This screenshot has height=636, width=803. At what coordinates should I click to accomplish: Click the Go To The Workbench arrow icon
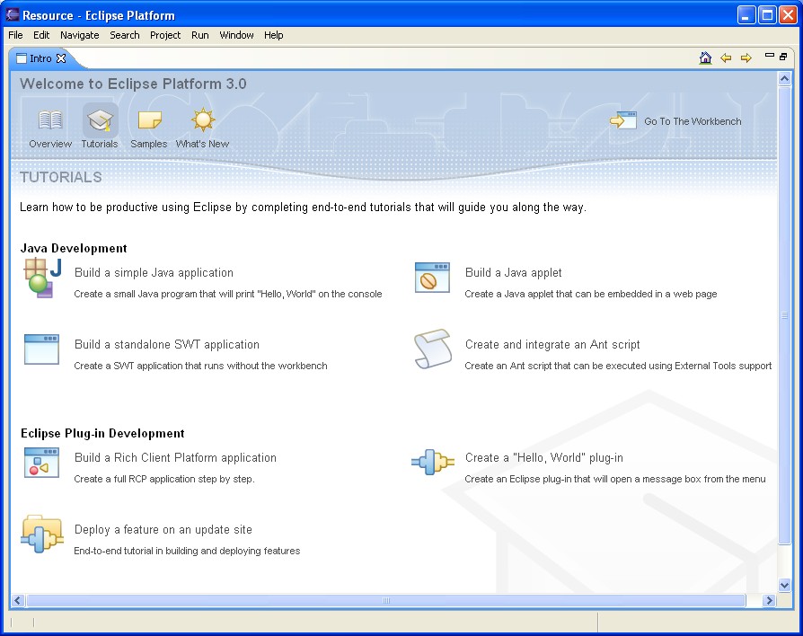[x=622, y=121]
